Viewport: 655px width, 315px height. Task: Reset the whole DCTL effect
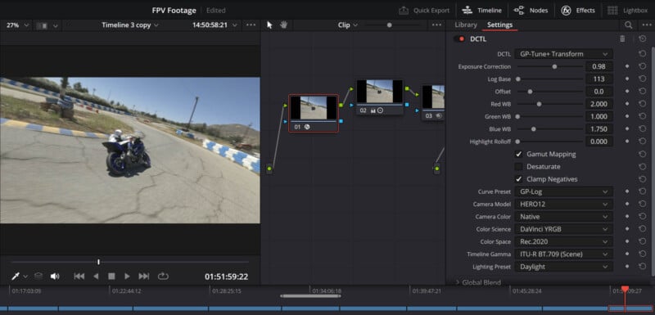pyautogui.click(x=642, y=38)
